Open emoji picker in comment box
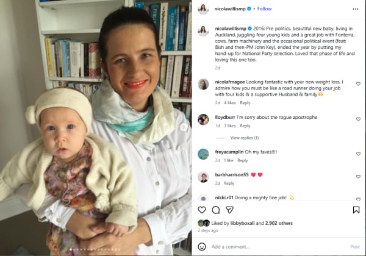This screenshot has width=366, height=256. (x=202, y=247)
